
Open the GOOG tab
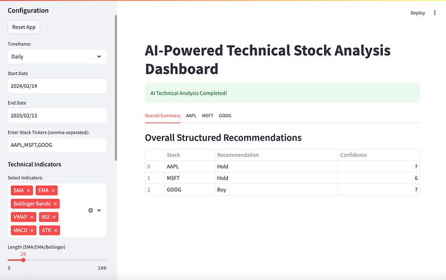(225, 115)
